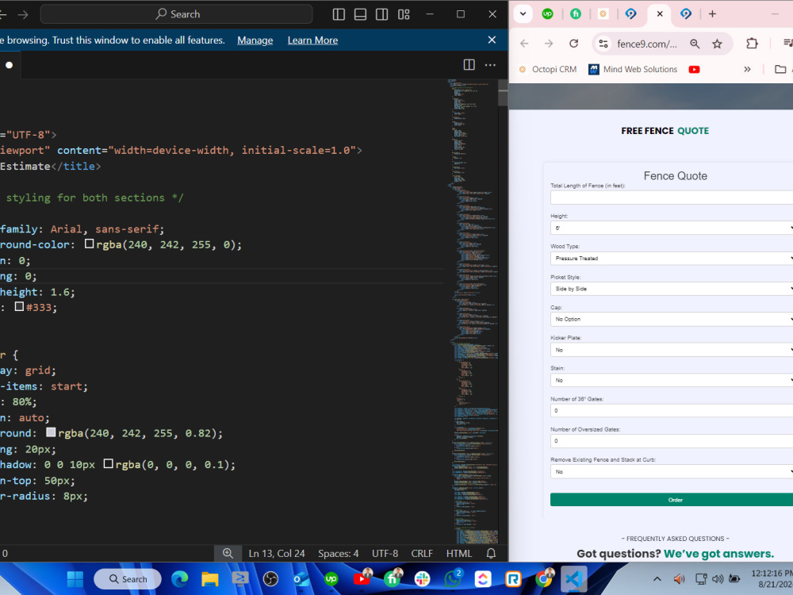The image size is (793, 595).
Task: Click Total Length of Fence input field
Action: tap(672, 198)
